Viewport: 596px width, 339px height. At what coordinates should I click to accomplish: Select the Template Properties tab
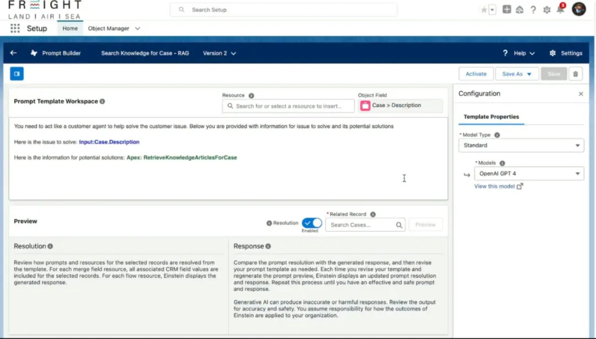pyautogui.click(x=491, y=116)
